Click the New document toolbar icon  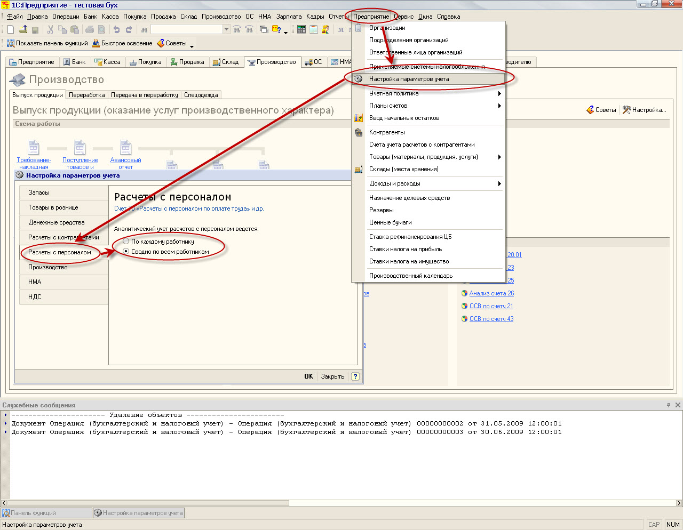(x=11, y=30)
